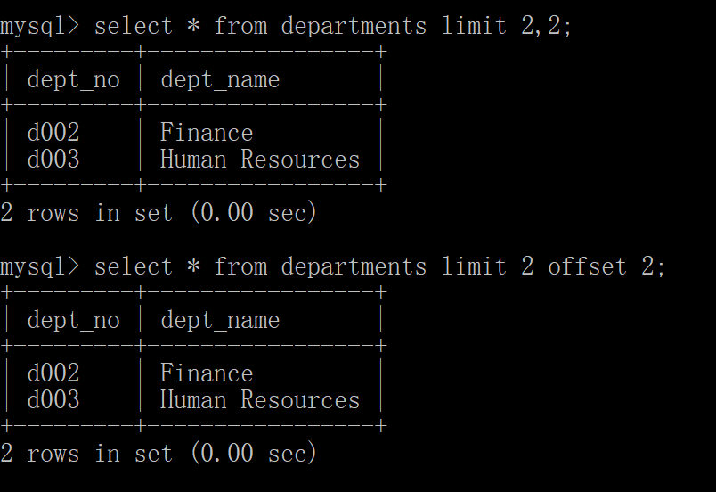
Task: Click dept_no header in second result table
Action: coord(74,320)
